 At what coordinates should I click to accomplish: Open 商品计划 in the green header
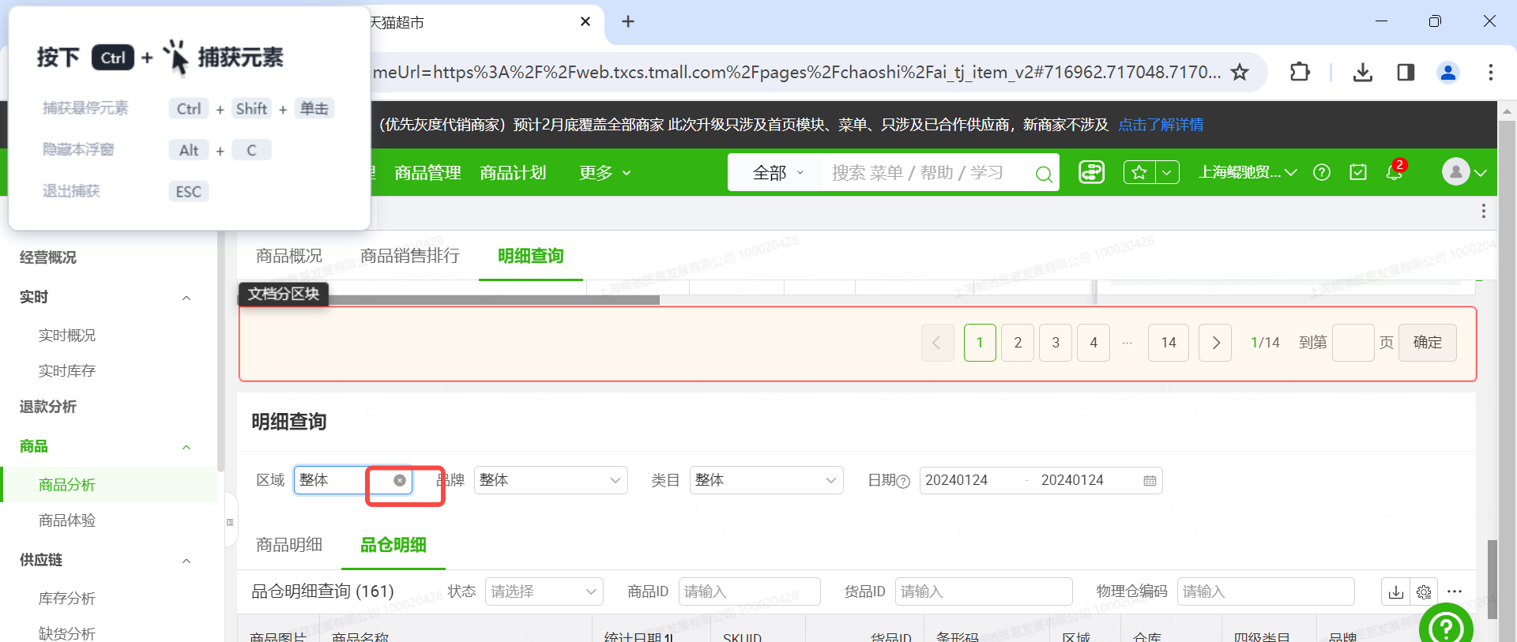514,173
